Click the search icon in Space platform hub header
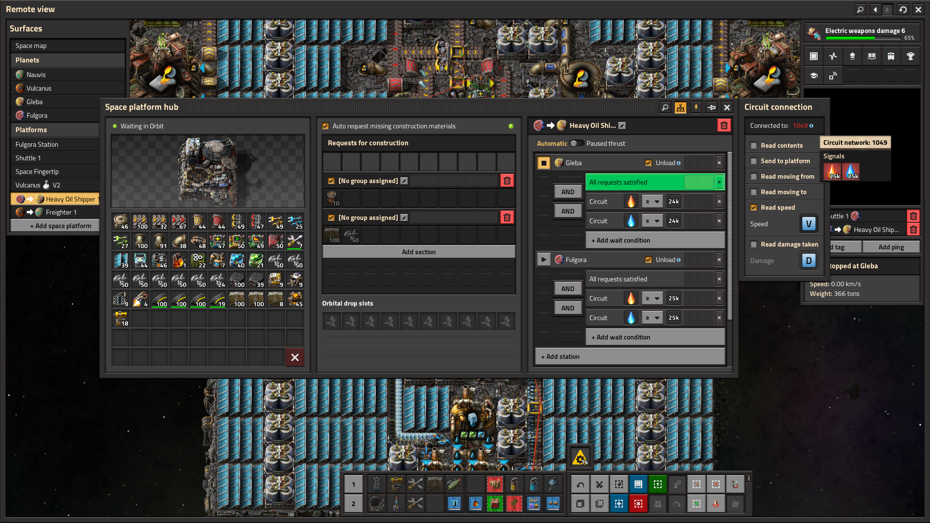The width and height of the screenshot is (930, 523). coord(665,108)
